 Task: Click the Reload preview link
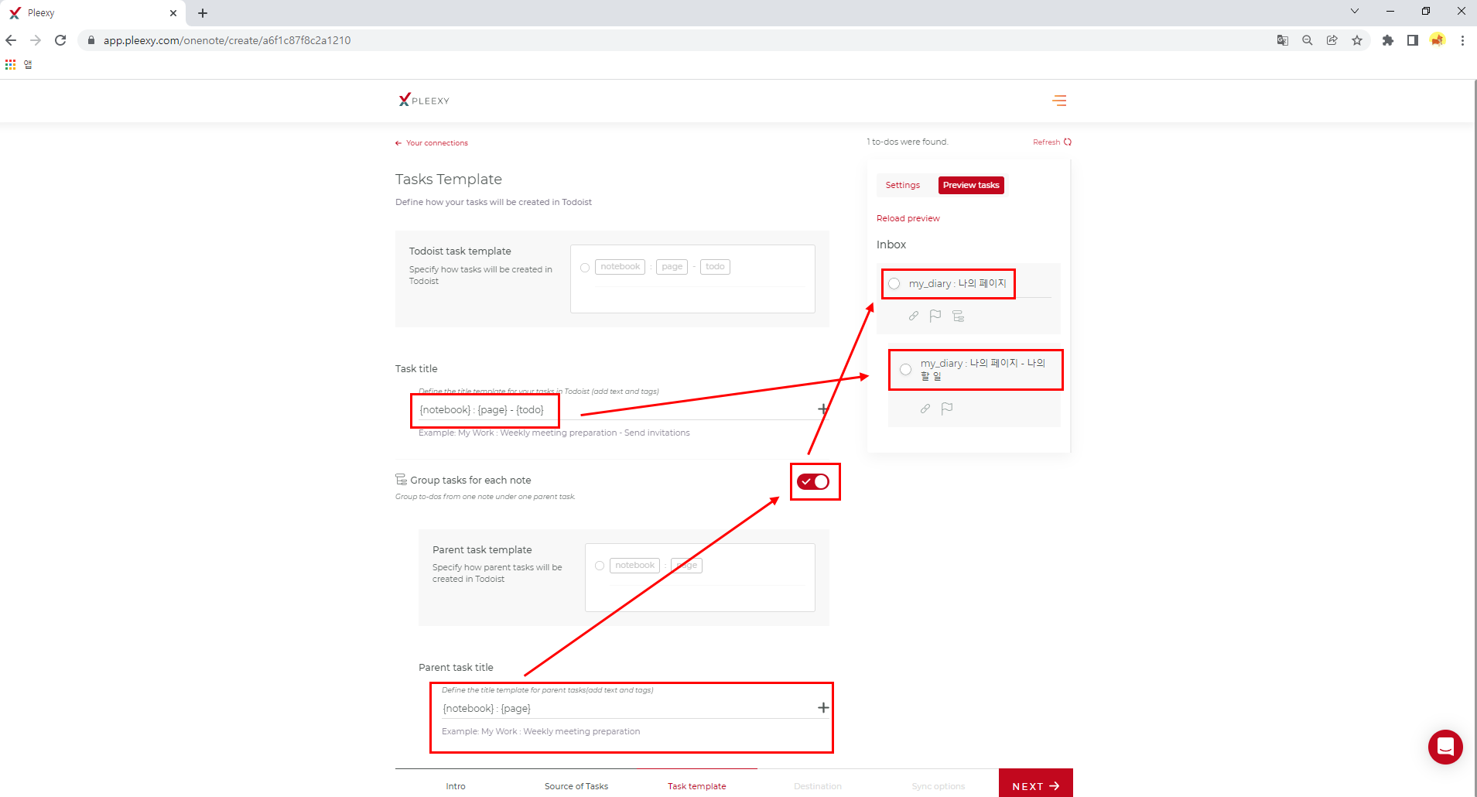908,218
